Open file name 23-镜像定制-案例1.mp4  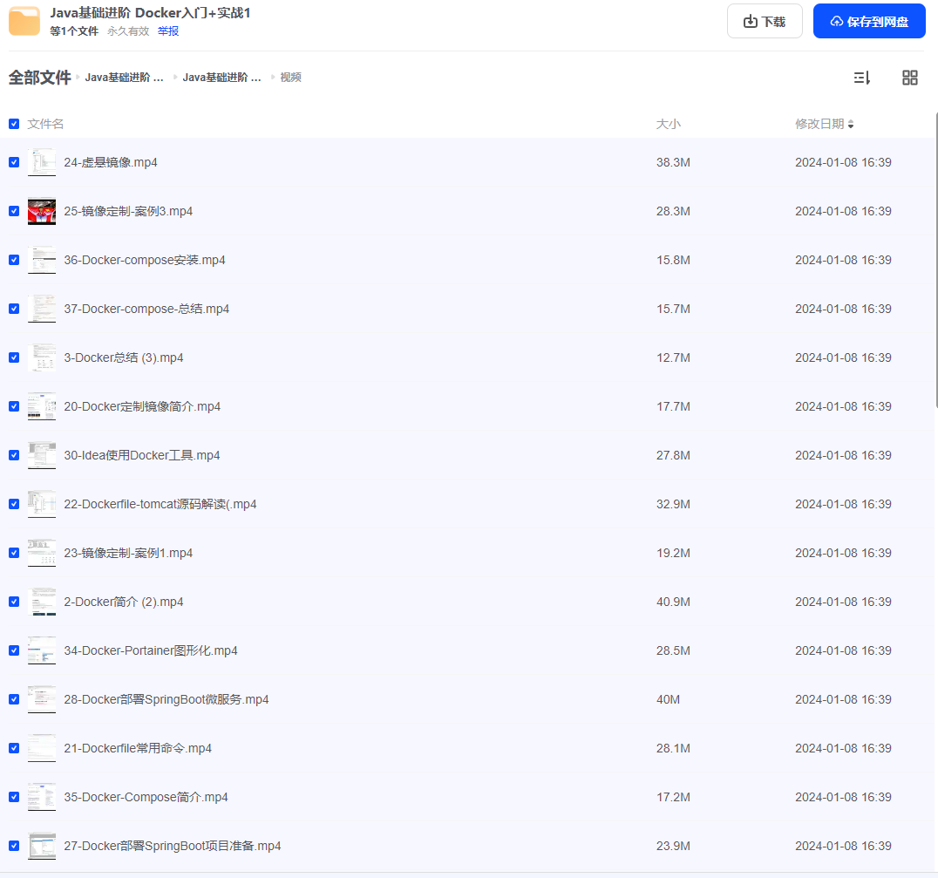coord(128,553)
